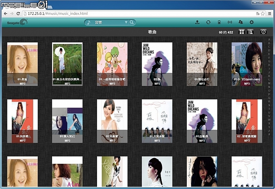
Task: Click the Seagate logo
Action: [17, 22]
